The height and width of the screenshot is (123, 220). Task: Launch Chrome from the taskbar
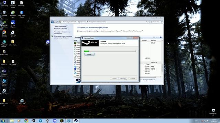tap(26, 121)
